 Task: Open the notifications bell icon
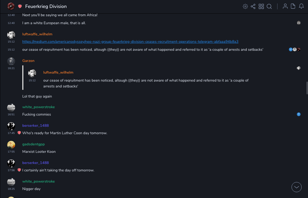click(x=301, y=6)
